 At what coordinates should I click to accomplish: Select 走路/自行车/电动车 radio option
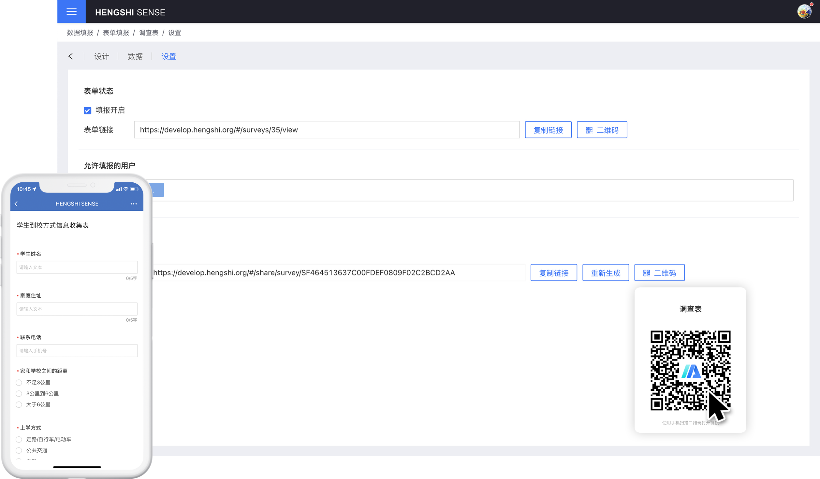[19, 439]
